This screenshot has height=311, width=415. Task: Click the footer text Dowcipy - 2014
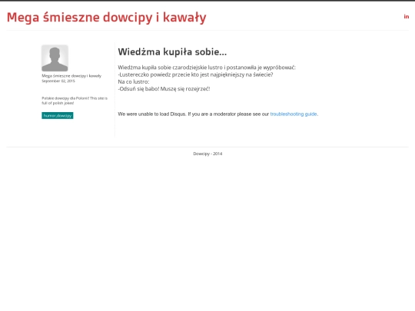coord(207,154)
